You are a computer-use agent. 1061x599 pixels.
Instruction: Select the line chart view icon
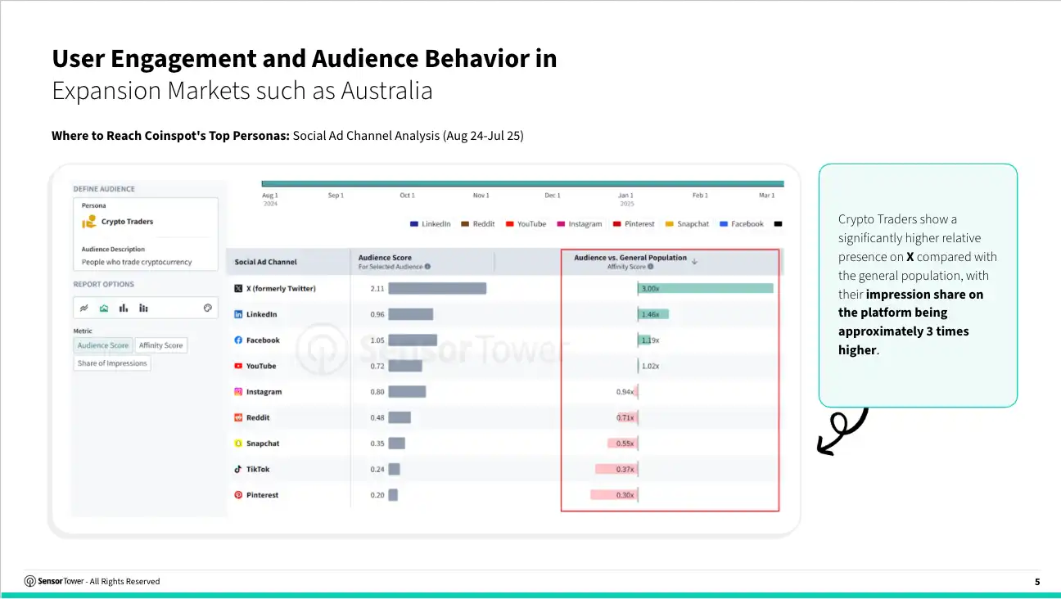[x=83, y=308]
